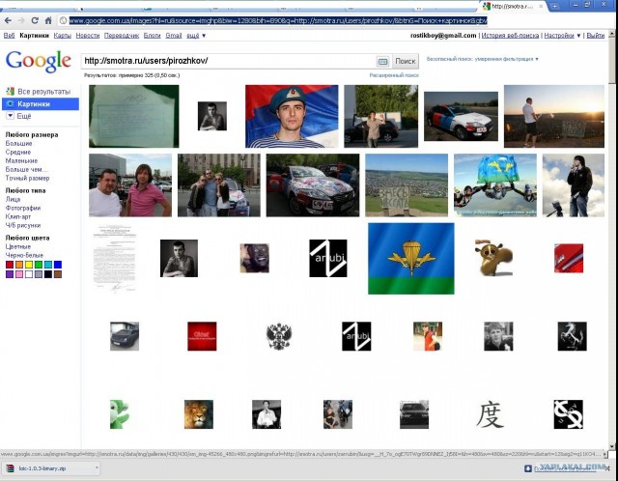618x481 pixels.
Task: Expand the Настройки settings dropdown
Action: click(x=562, y=36)
